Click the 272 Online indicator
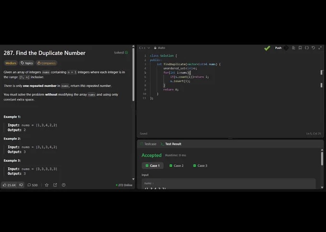 point(124,185)
